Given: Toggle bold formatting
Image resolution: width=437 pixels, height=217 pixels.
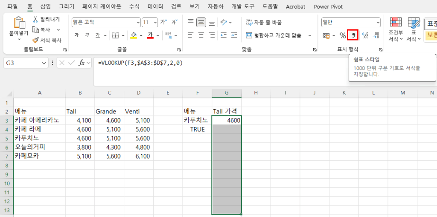Looking at the screenshot, I should click(x=77, y=35).
